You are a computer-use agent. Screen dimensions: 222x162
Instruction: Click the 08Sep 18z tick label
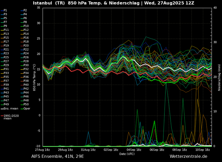pyautogui.click(x=180, y=150)
